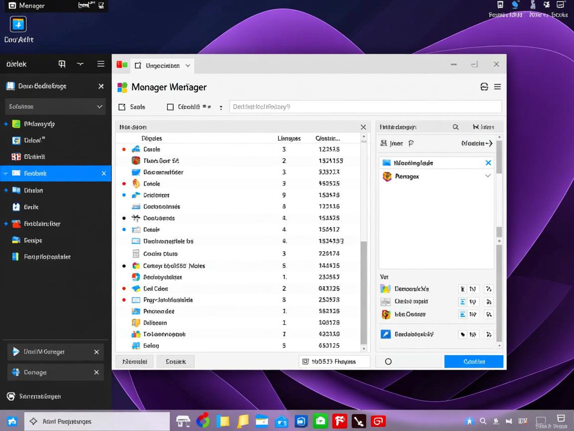574x431 pixels.
Task: Click the gear icon beside Sknrrnsënyen
Action: click(11, 396)
